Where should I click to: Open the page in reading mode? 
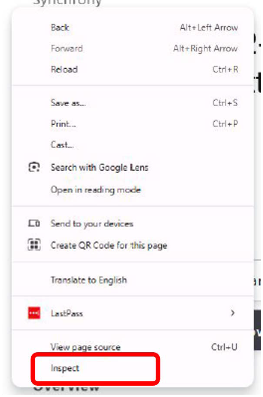point(96,190)
